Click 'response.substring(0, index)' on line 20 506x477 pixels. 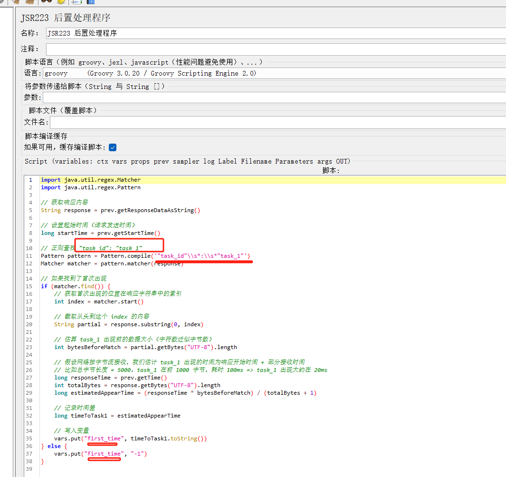(157, 324)
